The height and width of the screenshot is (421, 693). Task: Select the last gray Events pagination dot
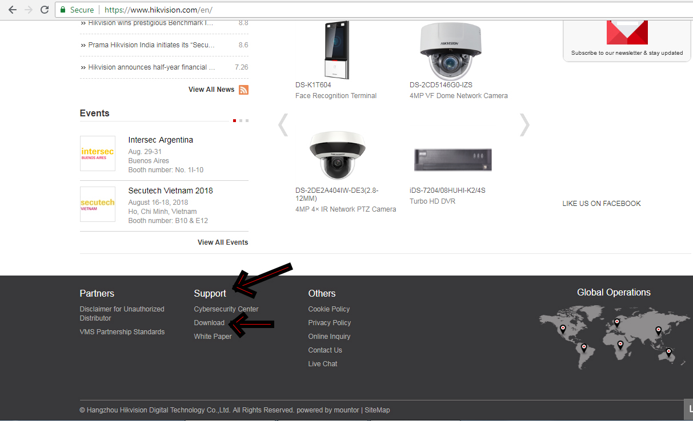247,120
